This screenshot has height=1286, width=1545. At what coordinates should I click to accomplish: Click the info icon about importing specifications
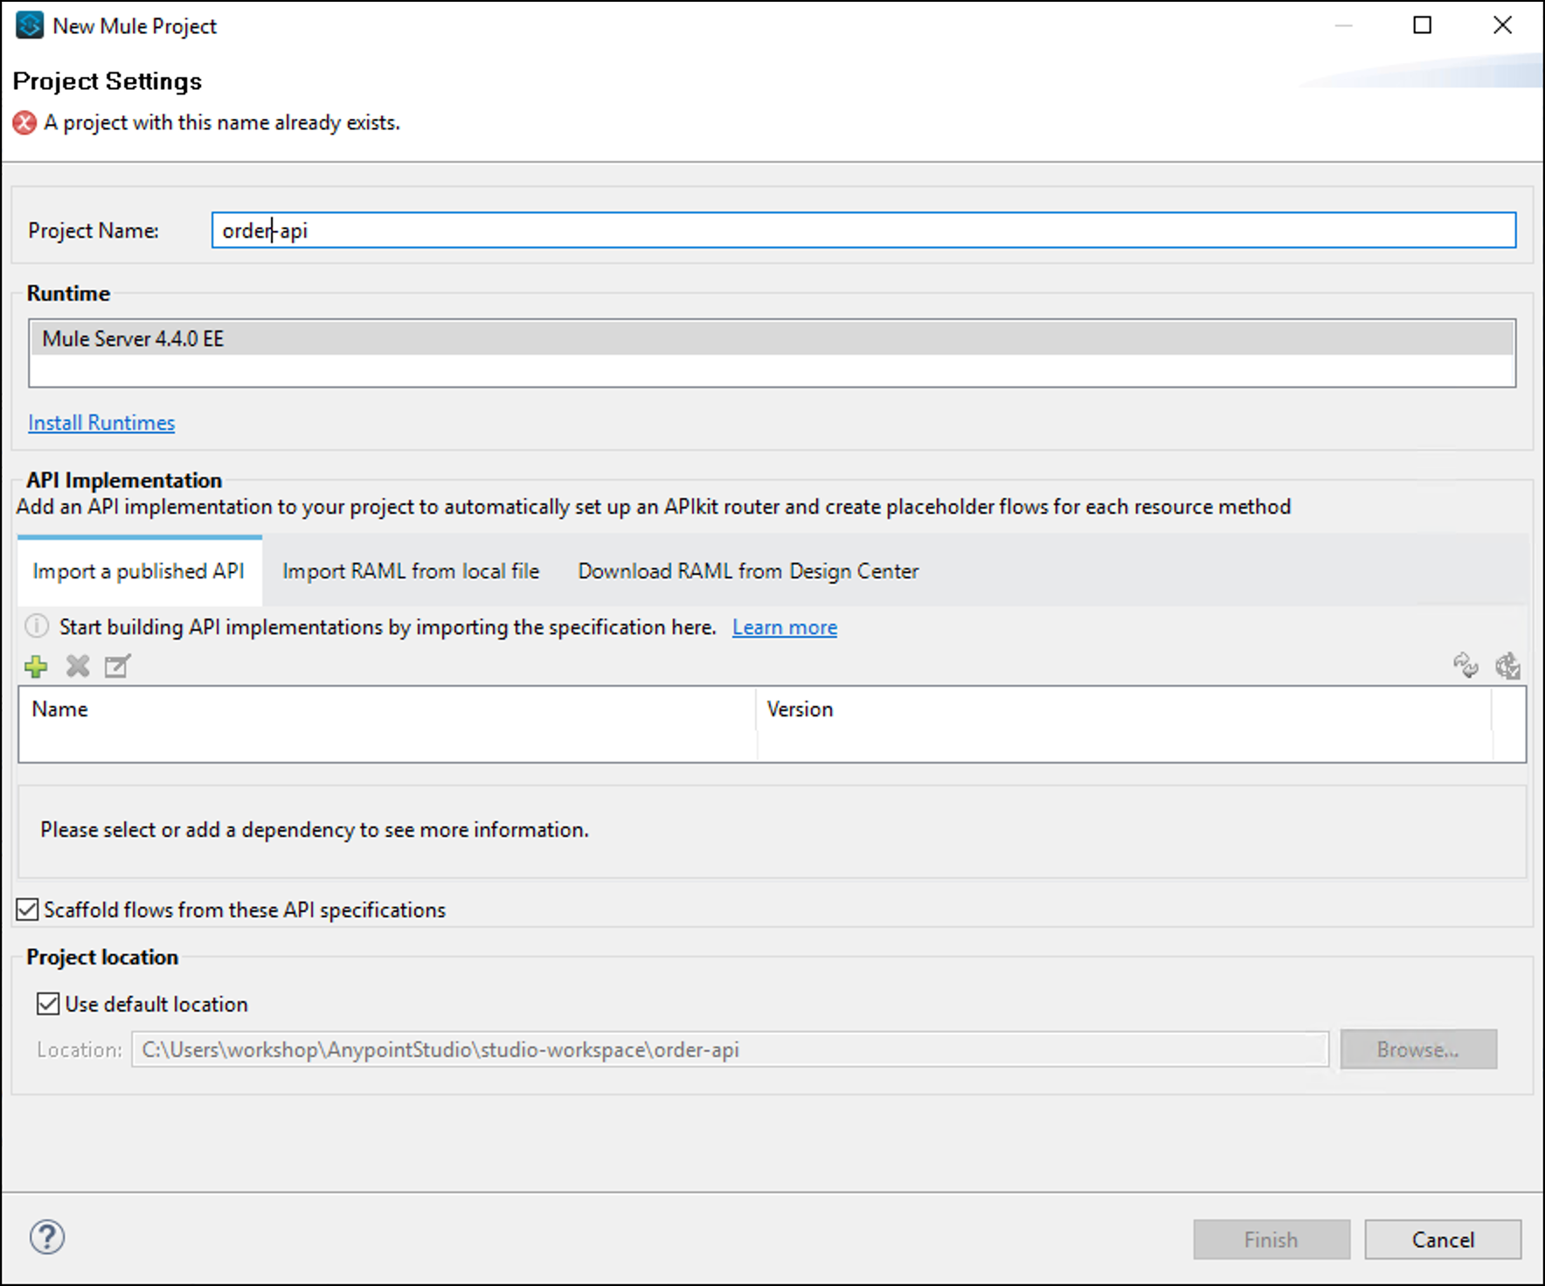[x=36, y=626]
